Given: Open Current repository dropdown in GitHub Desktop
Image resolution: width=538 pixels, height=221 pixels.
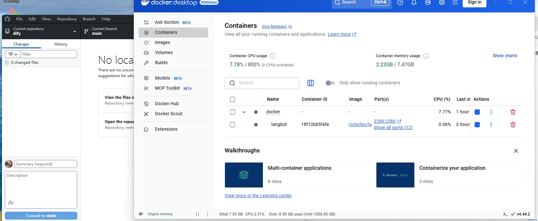Looking at the screenshot, I should pos(41,31).
